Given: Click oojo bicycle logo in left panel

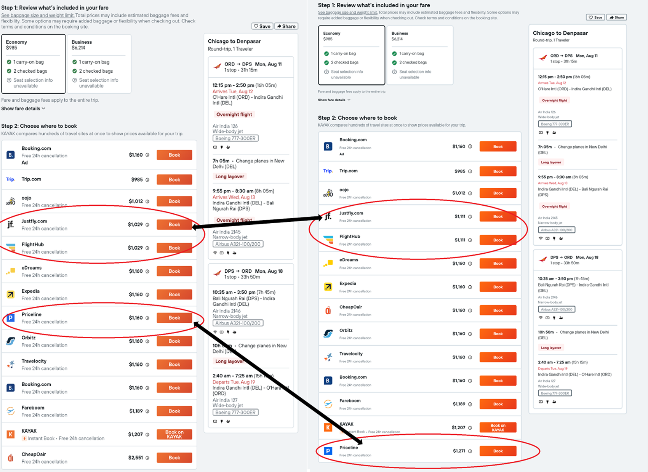Looking at the screenshot, I should pyautogui.click(x=11, y=201).
